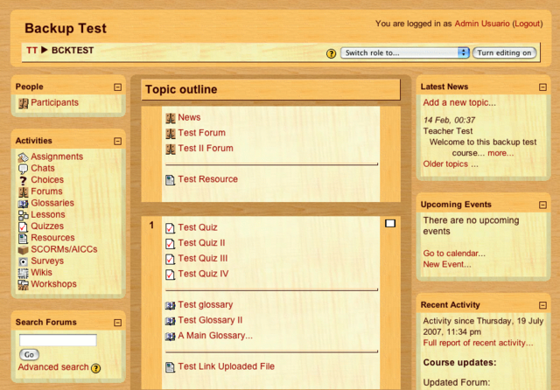Click the Chats speech bubble icon
Screen dimensions: 560x390
tap(24, 169)
